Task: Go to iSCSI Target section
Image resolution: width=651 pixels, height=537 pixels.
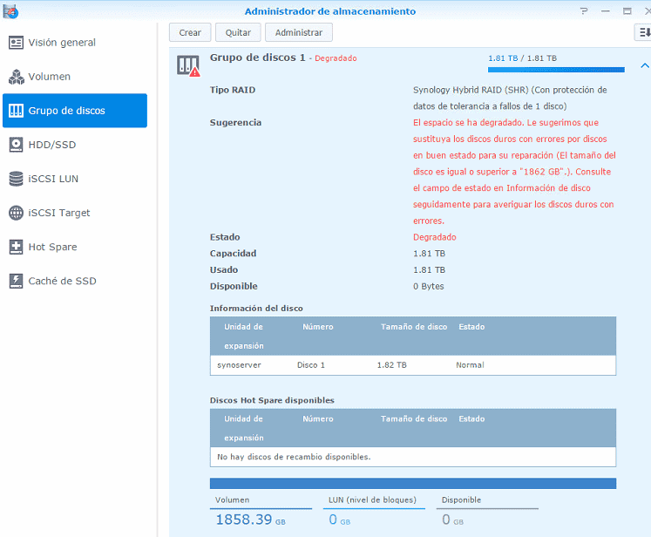Action: pyautogui.click(x=58, y=213)
